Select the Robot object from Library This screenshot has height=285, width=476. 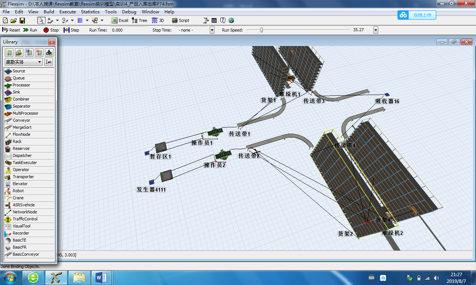click(18, 191)
